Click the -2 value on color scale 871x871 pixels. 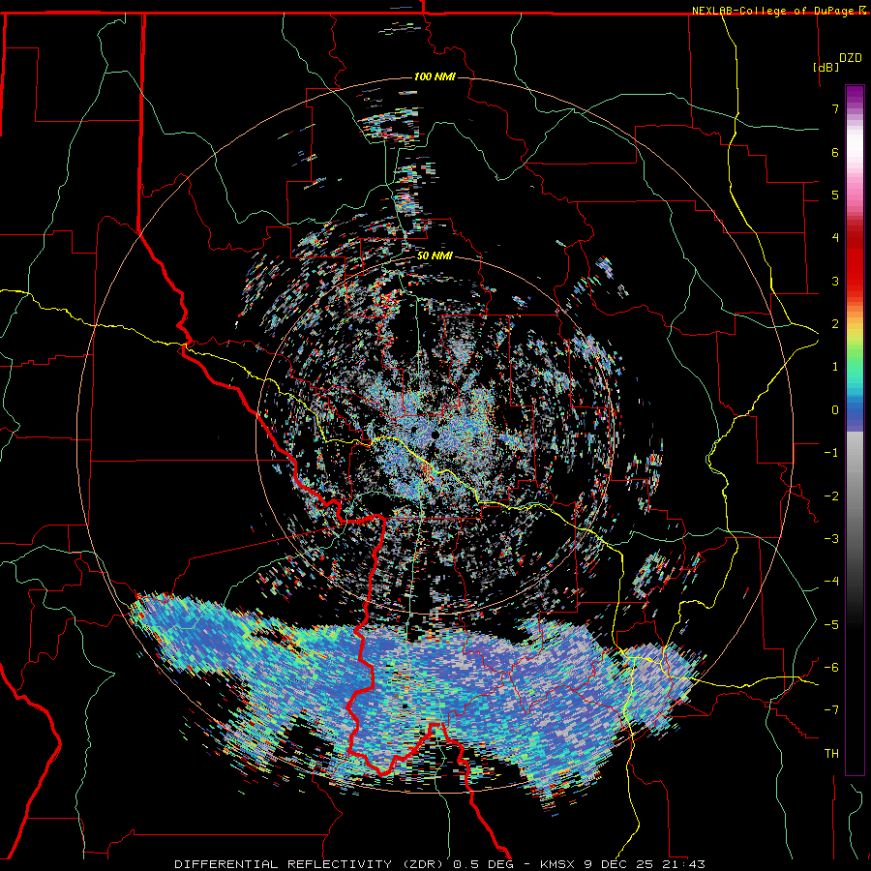point(831,496)
